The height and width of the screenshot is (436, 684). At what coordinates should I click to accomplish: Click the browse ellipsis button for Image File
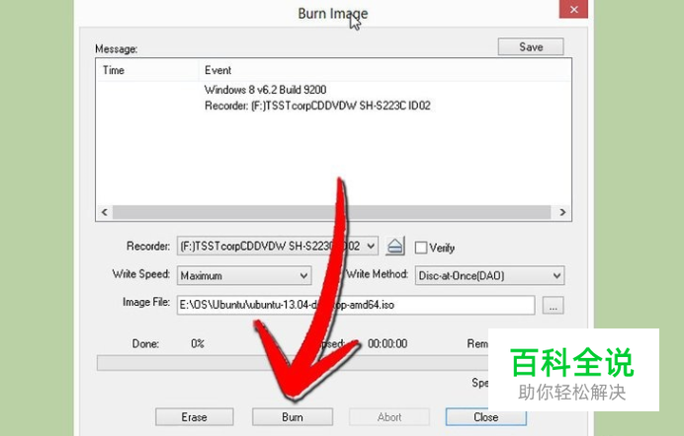pos(553,305)
